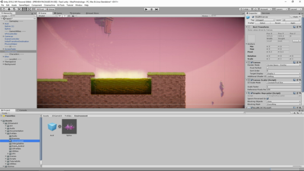This screenshot has height=171, width=304.
Task: Click the Play button
Action: click(x=146, y=9)
